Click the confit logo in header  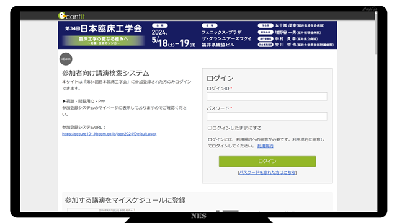pos(71,16)
